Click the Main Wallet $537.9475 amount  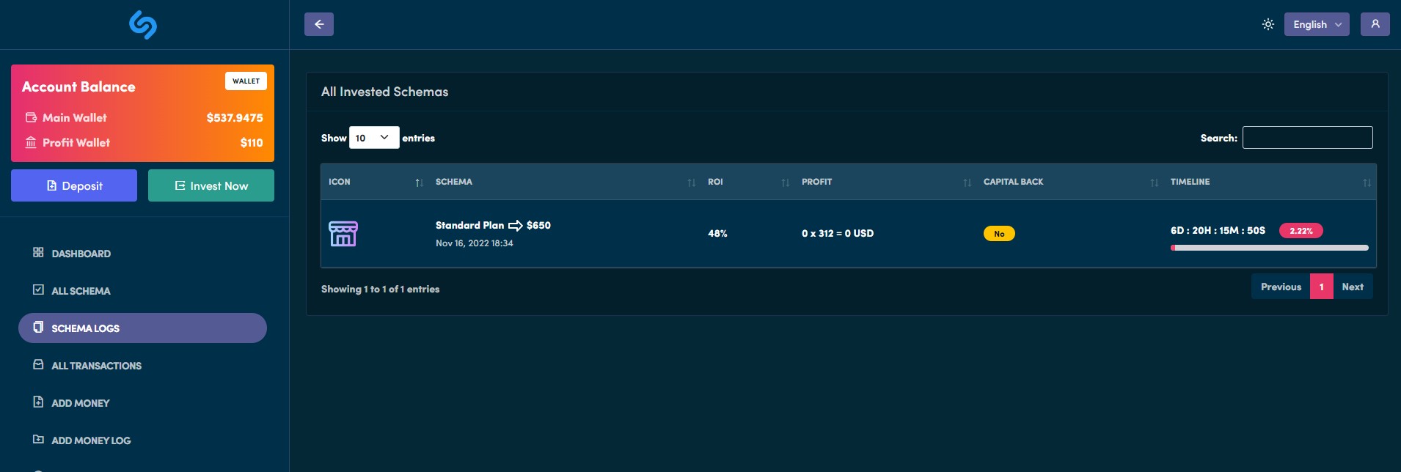pos(235,117)
